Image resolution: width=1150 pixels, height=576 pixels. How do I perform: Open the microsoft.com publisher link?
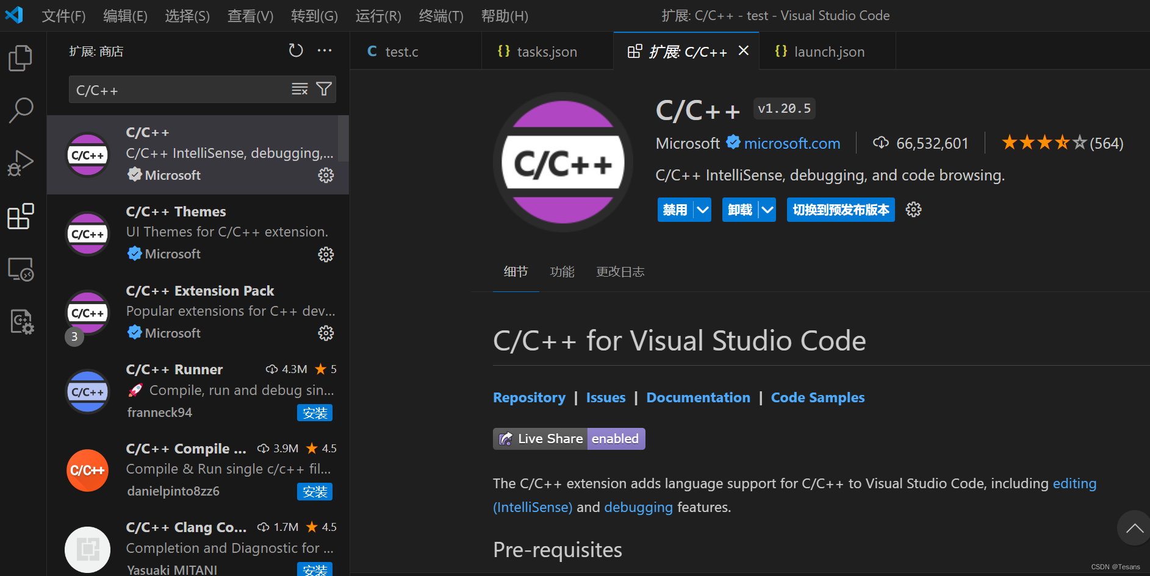point(792,143)
